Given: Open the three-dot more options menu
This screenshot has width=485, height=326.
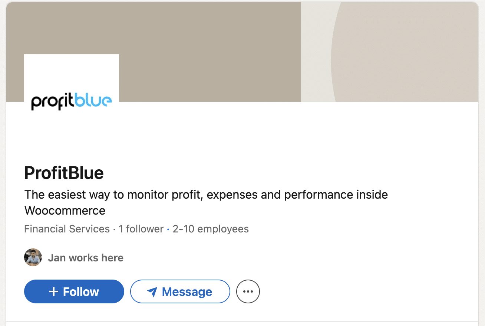Looking at the screenshot, I should pos(248,291).
